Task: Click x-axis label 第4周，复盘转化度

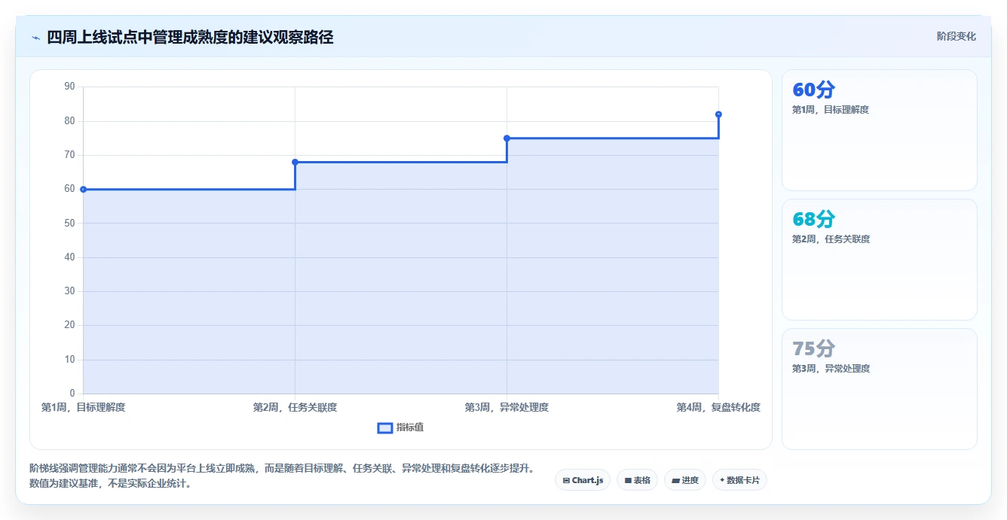Action: (718, 407)
